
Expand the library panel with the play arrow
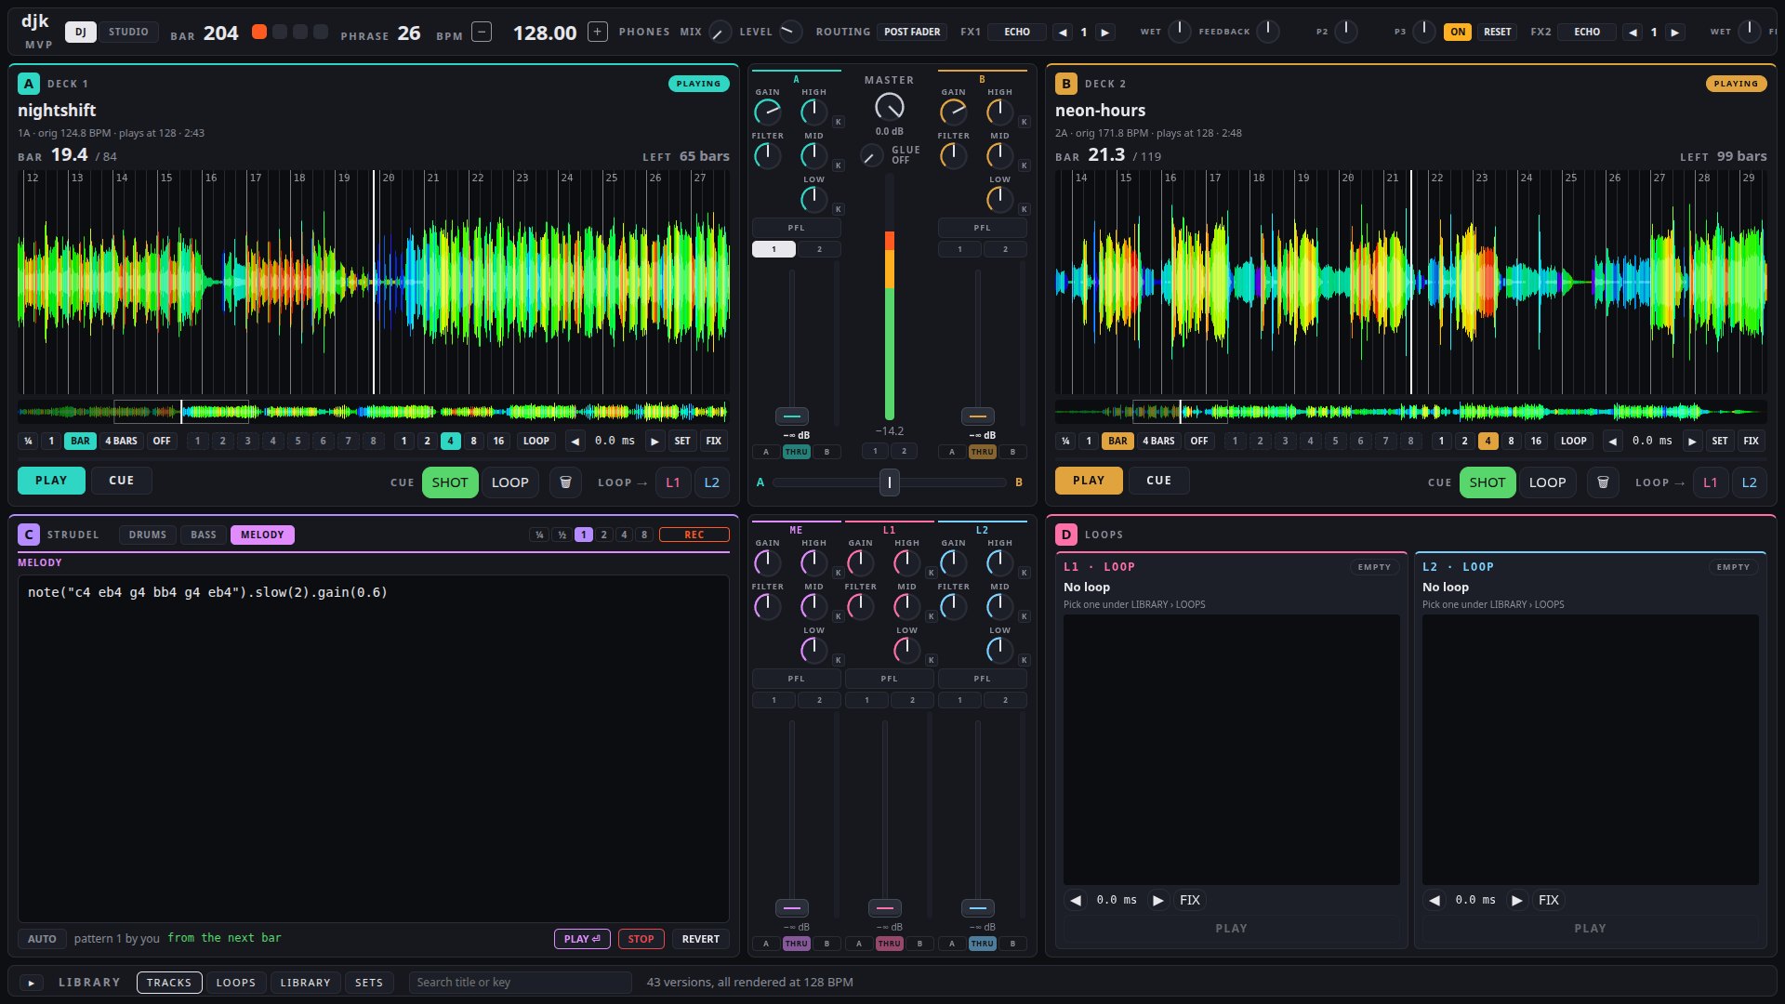pyautogui.click(x=31, y=983)
